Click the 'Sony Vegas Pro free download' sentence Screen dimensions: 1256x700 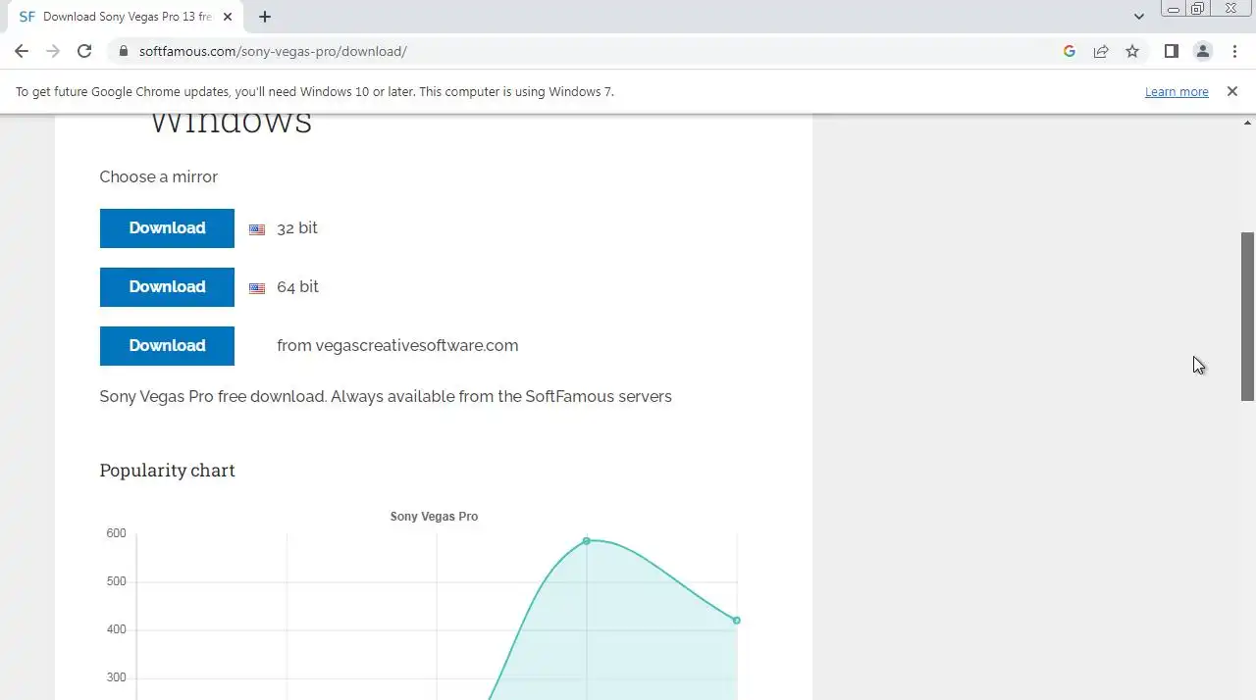[386, 397]
